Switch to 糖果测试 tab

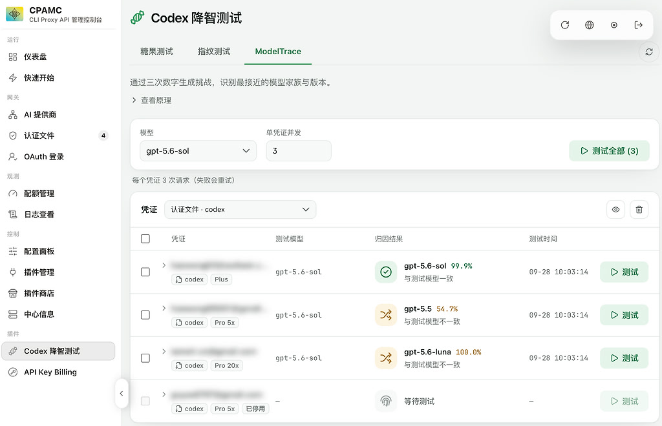(156, 52)
